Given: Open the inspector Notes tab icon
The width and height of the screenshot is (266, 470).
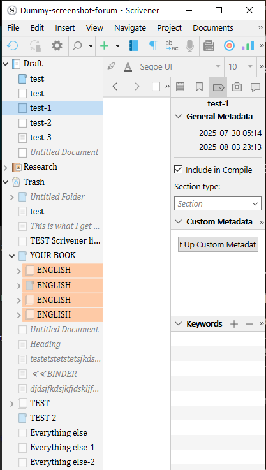Looking at the screenshot, I should point(180,87).
